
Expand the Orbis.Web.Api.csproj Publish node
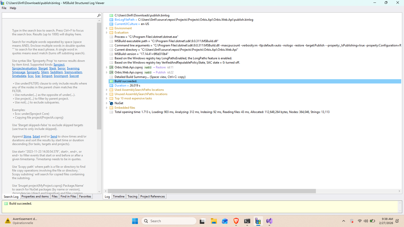(x=107, y=72)
